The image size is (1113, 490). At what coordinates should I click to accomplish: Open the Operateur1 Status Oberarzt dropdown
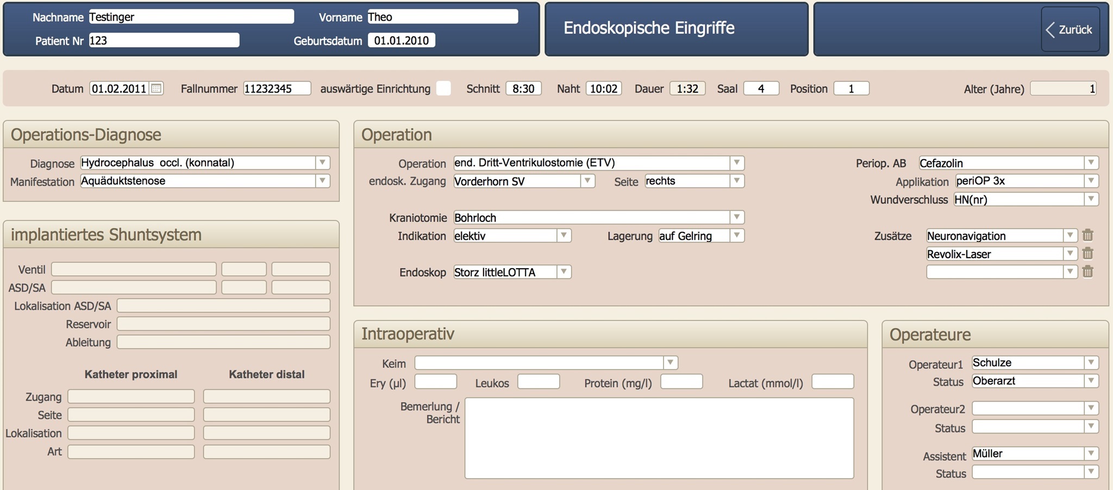pyautogui.click(x=1091, y=381)
